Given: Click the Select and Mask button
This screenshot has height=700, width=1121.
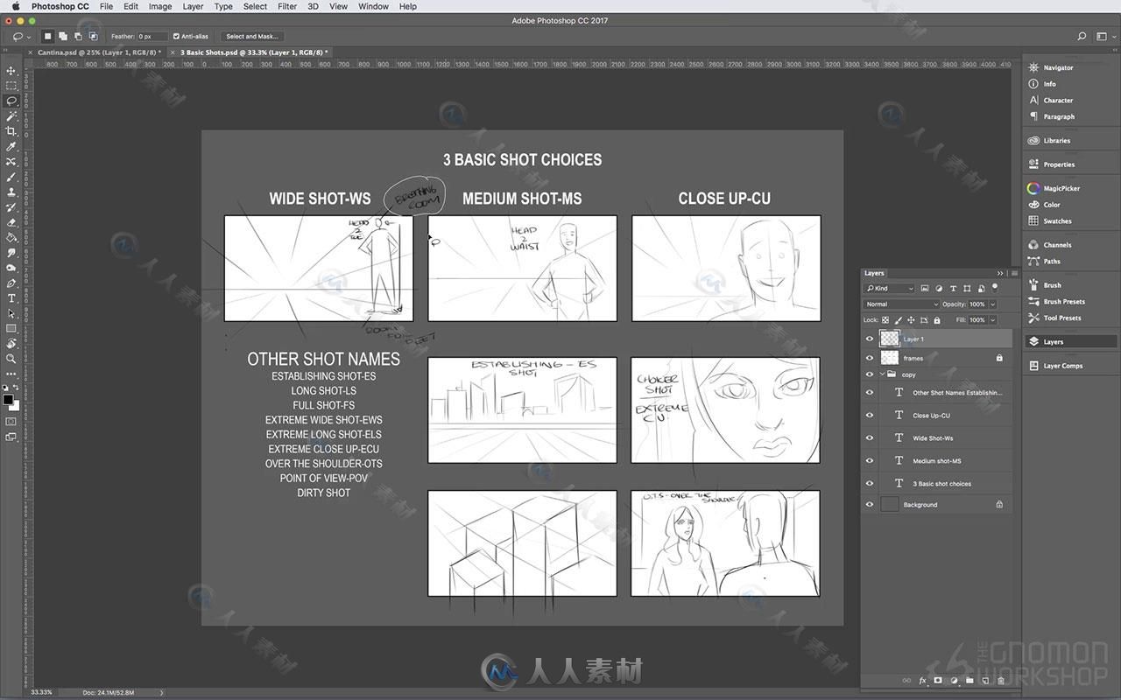Looking at the screenshot, I should tap(251, 37).
